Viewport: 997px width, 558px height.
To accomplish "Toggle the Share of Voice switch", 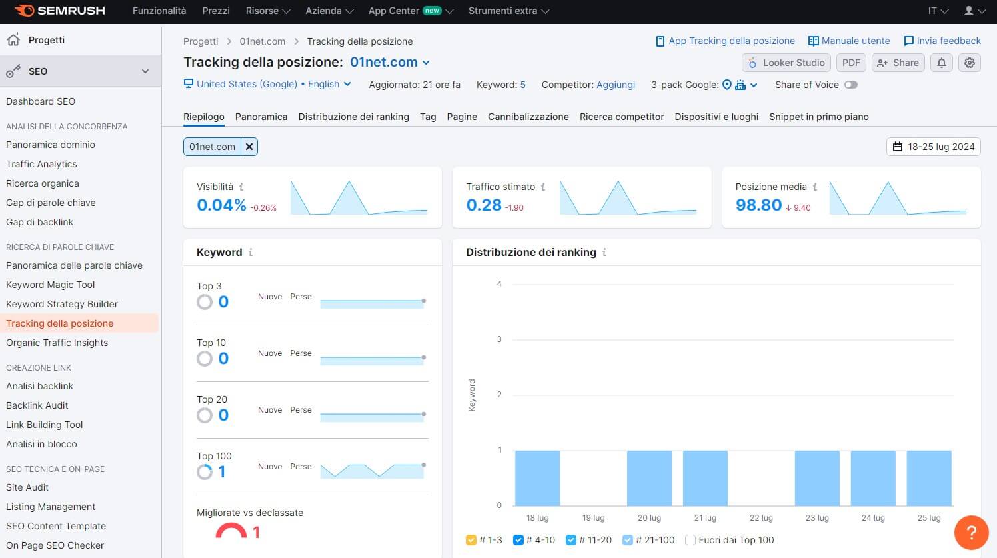I will [851, 85].
